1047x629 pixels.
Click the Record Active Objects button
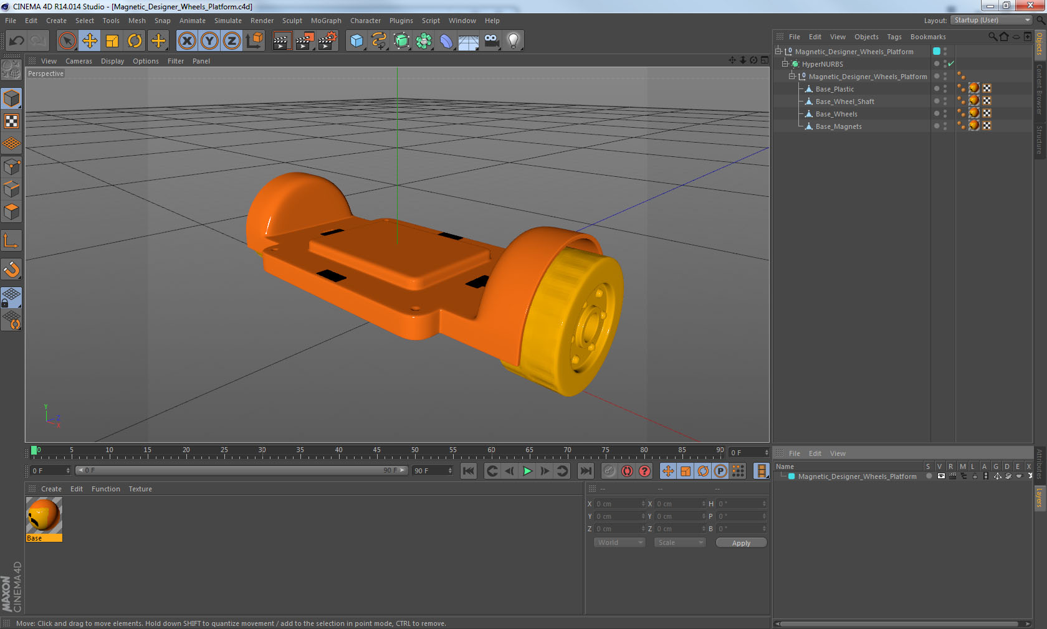pyautogui.click(x=610, y=471)
